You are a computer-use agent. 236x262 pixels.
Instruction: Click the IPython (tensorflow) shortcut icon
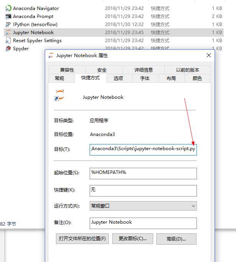click(x=8, y=25)
